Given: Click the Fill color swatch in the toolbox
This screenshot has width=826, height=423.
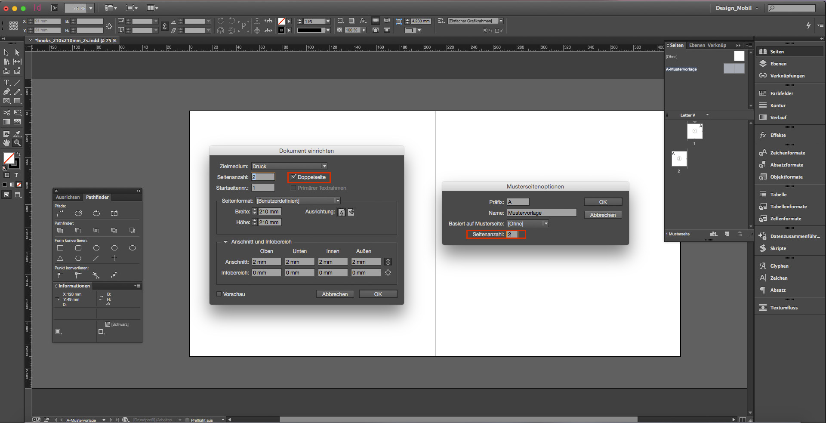Looking at the screenshot, I should tap(9, 158).
